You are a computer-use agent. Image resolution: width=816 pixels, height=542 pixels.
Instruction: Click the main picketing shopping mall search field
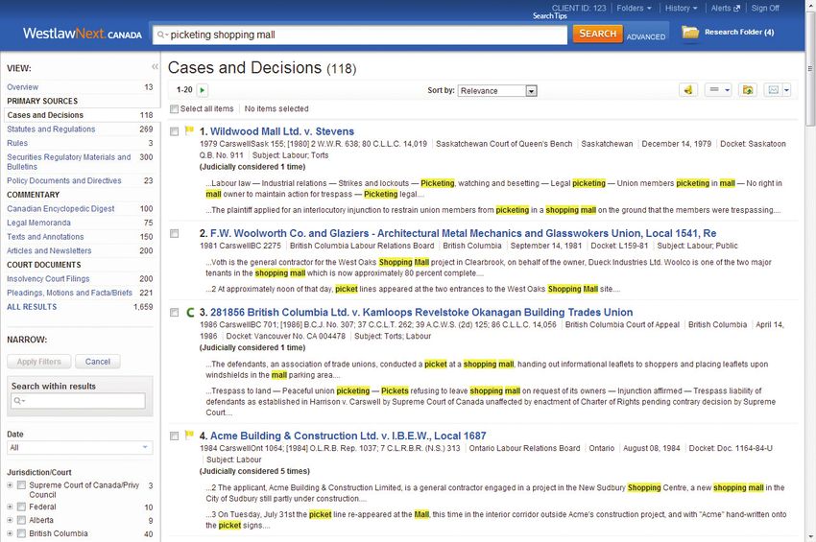[360, 35]
